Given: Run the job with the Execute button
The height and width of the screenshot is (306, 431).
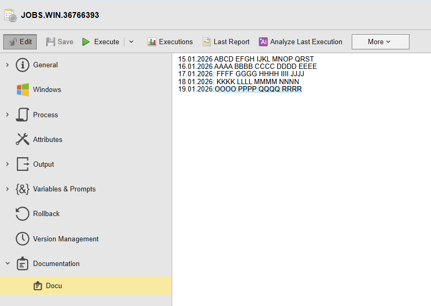Looking at the screenshot, I should tap(101, 42).
